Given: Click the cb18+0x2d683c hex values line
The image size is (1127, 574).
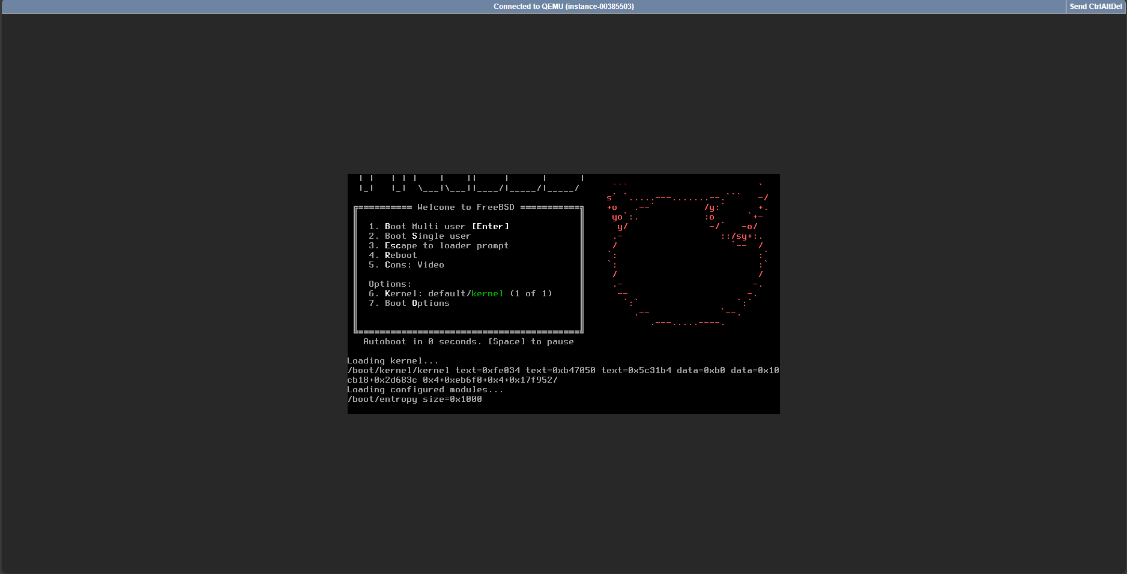Looking at the screenshot, I should (x=452, y=380).
